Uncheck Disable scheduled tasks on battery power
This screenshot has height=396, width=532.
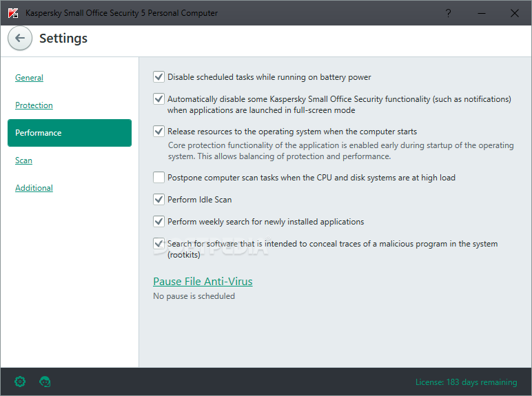coord(158,77)
